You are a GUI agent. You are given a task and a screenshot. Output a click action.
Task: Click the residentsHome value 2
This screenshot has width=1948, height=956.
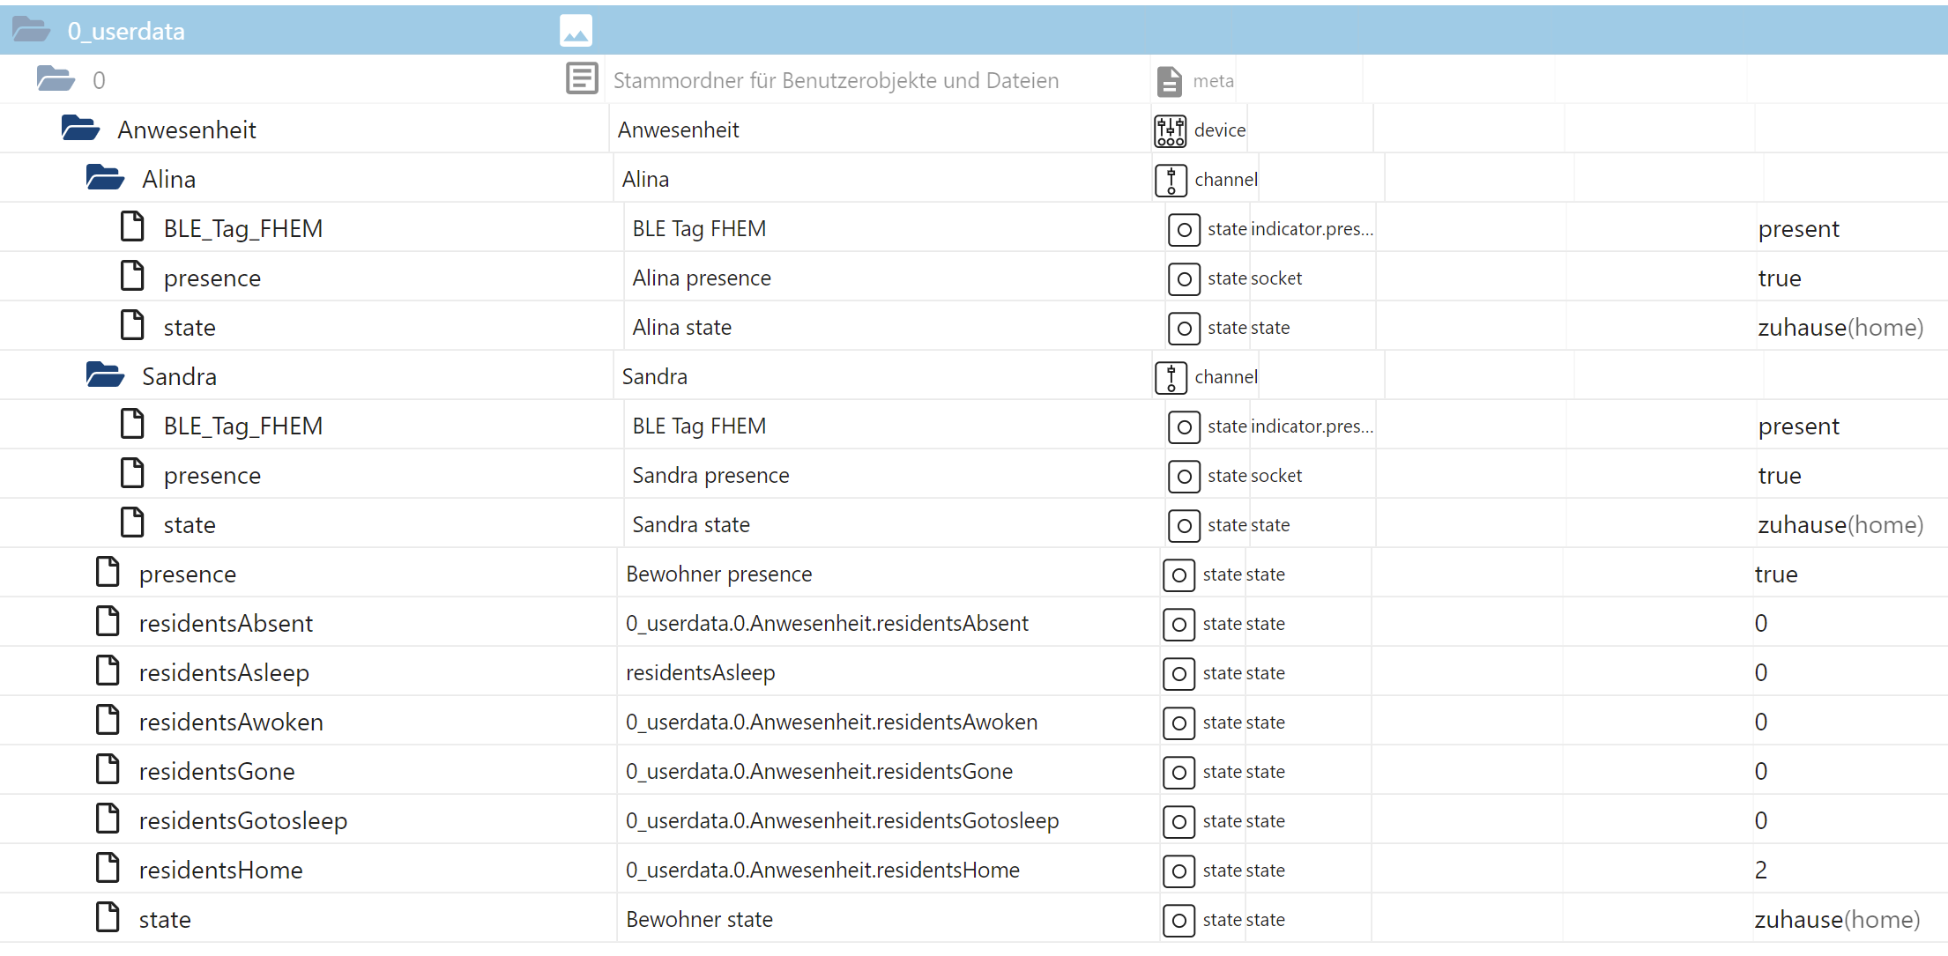click(1760, 871)
